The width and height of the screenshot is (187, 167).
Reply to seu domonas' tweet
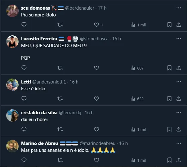click(24, 25)
